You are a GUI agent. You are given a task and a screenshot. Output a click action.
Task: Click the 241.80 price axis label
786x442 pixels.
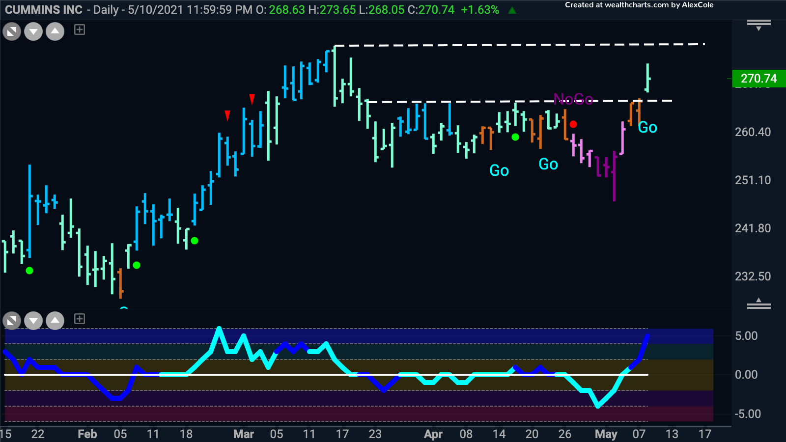coord(753,228)
